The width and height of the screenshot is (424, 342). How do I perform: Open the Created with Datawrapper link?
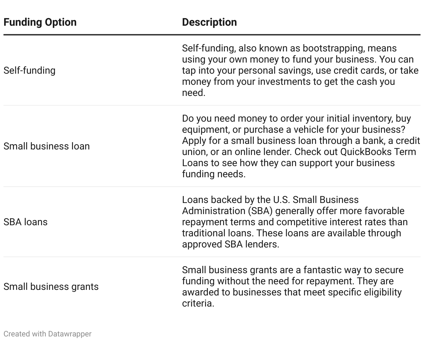(47, 334)
